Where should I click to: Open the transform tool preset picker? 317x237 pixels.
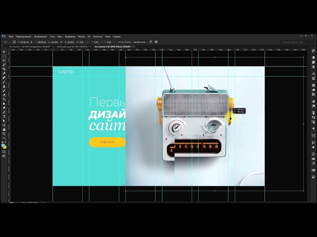5,42
